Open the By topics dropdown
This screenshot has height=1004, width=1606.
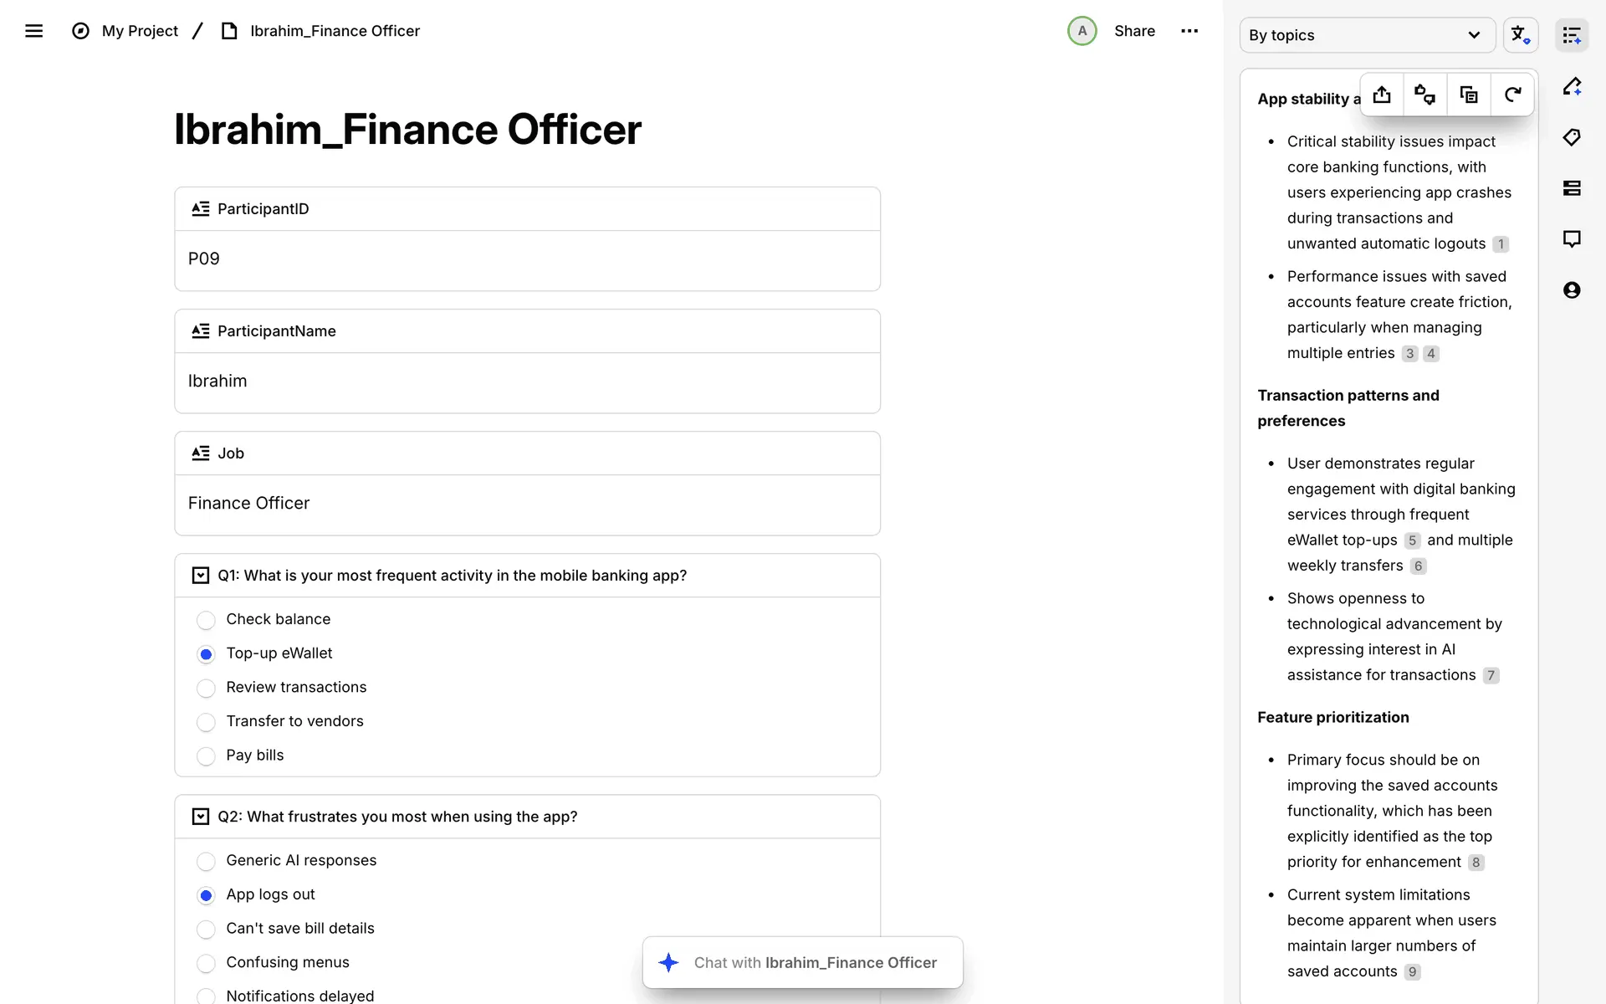pyautogui.click(x=1367, y=35)
